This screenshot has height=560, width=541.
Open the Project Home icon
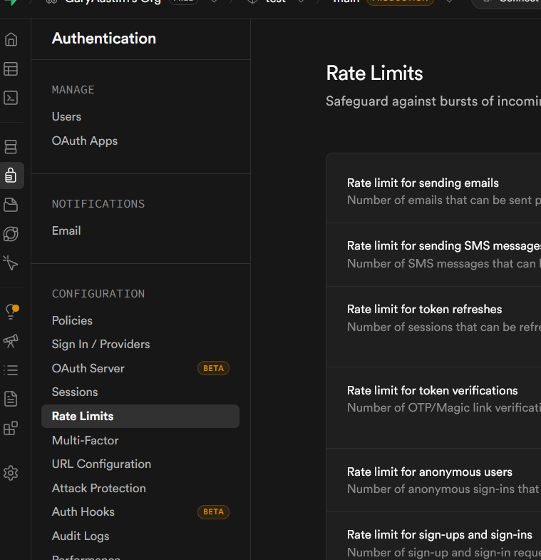click(11, 39)
